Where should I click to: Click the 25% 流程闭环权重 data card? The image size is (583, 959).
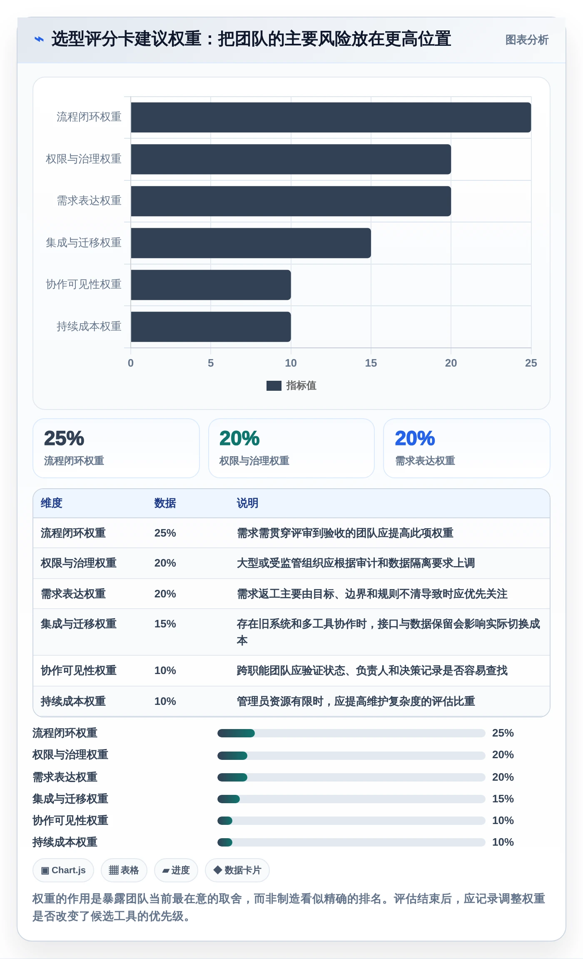[x=116, y=448]
